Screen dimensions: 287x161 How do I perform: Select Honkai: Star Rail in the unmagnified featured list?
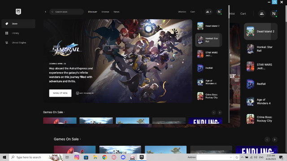[x=209, y=40]
